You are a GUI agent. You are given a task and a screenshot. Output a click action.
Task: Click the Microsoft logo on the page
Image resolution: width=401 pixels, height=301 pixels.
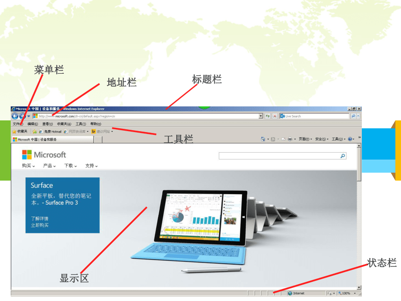tap(44, 154)
